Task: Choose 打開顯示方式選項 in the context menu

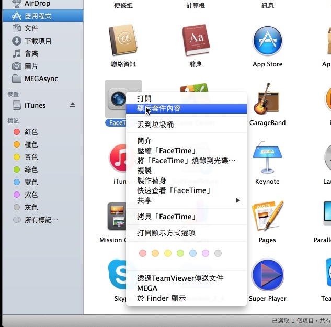Action: pos(186,233)
